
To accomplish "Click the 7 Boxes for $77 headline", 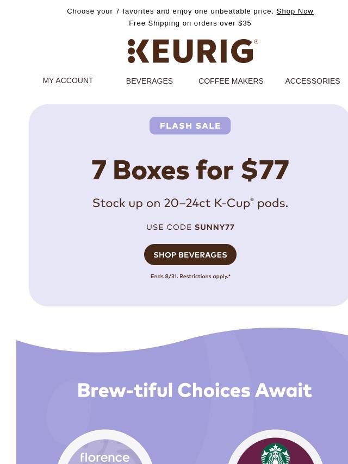I will (190, 170).
